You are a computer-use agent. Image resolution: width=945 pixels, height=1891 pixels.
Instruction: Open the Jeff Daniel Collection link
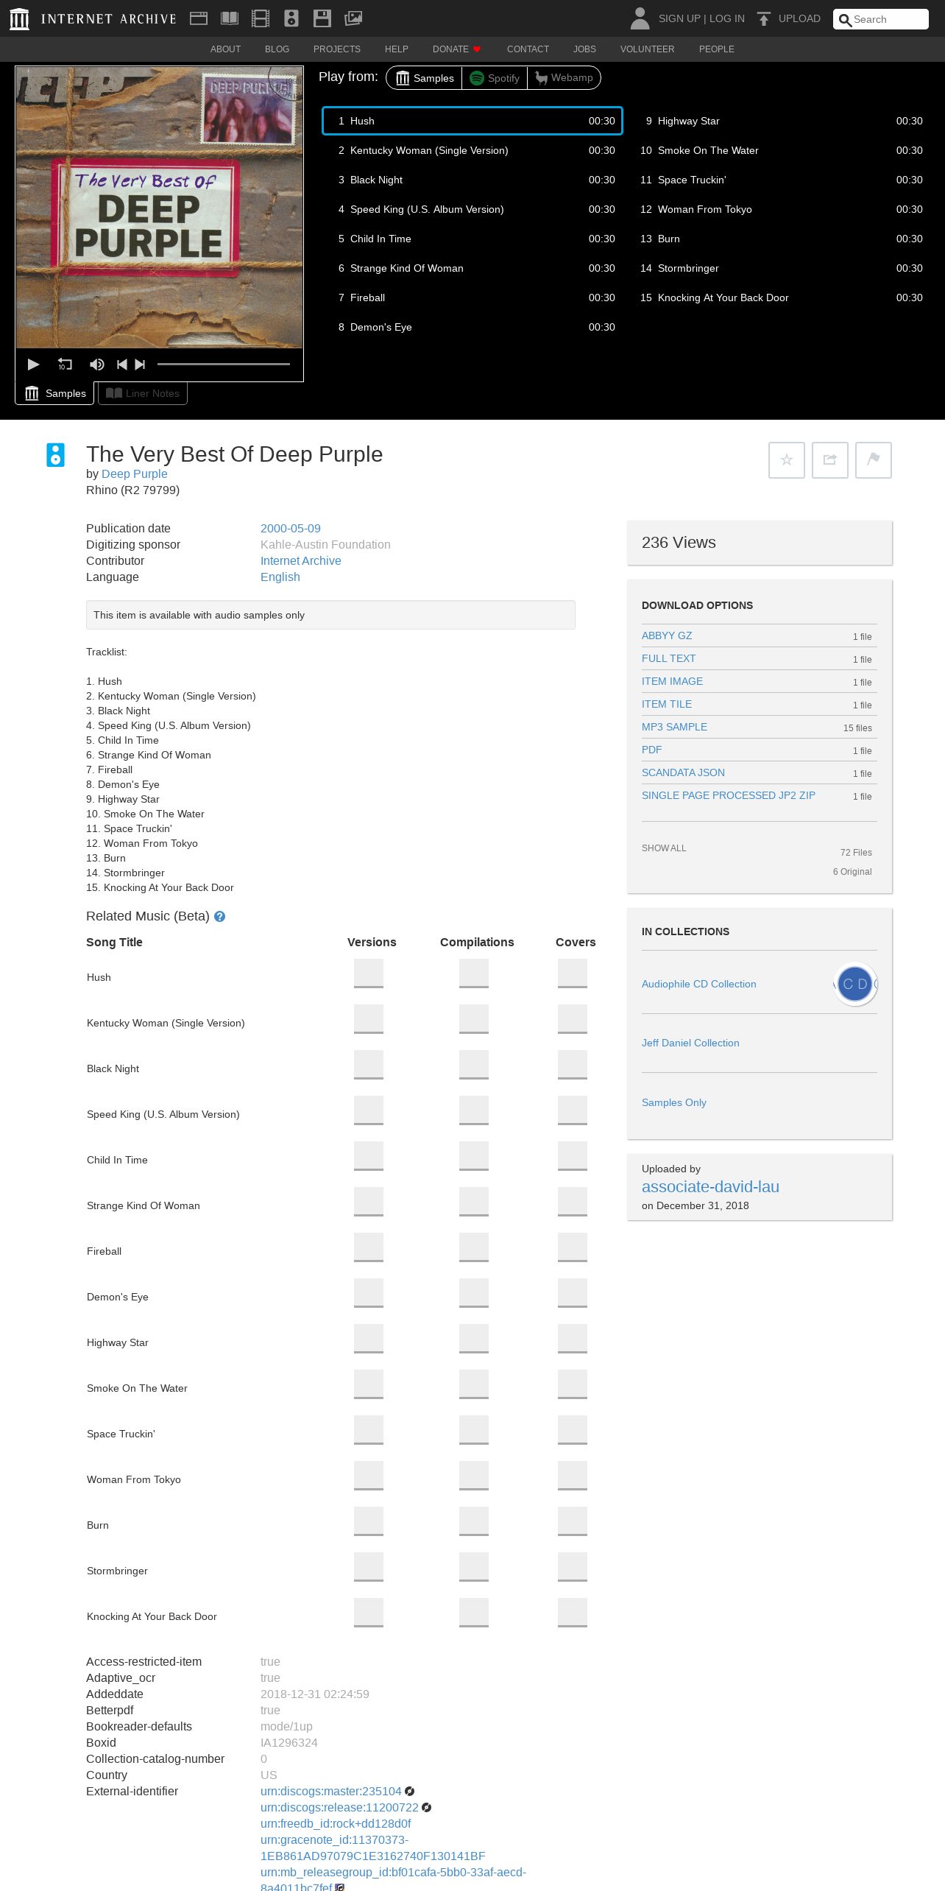[x=690, y=1043]
